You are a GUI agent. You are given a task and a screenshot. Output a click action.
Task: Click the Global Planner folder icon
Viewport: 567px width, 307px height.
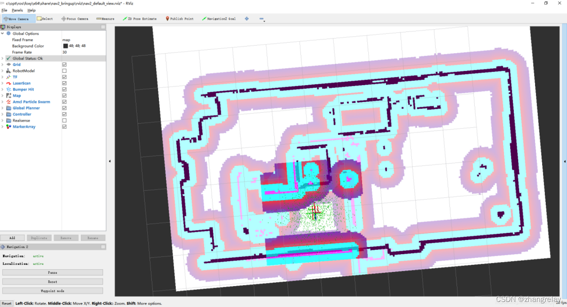pos(9,108)
